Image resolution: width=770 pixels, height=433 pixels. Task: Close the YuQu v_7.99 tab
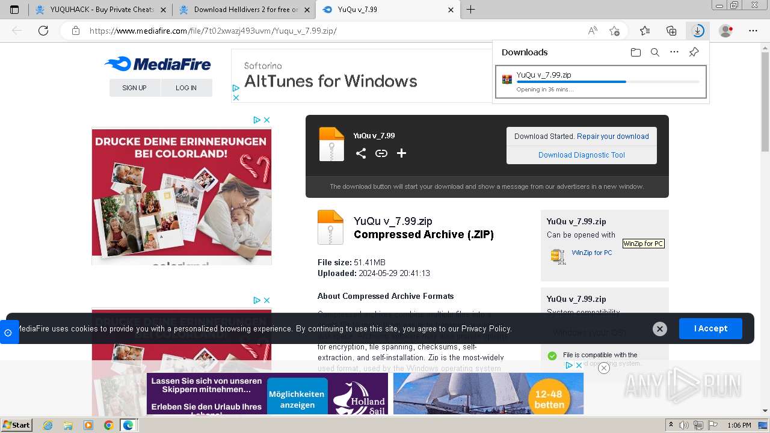click(451, 10)
